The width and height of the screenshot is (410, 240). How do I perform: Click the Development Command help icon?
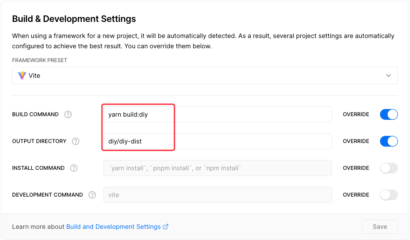point(92,195)
